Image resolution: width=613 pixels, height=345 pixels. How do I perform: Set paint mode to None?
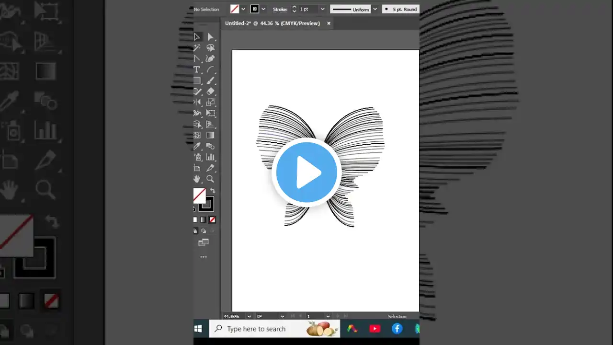[x=212, y=220]
